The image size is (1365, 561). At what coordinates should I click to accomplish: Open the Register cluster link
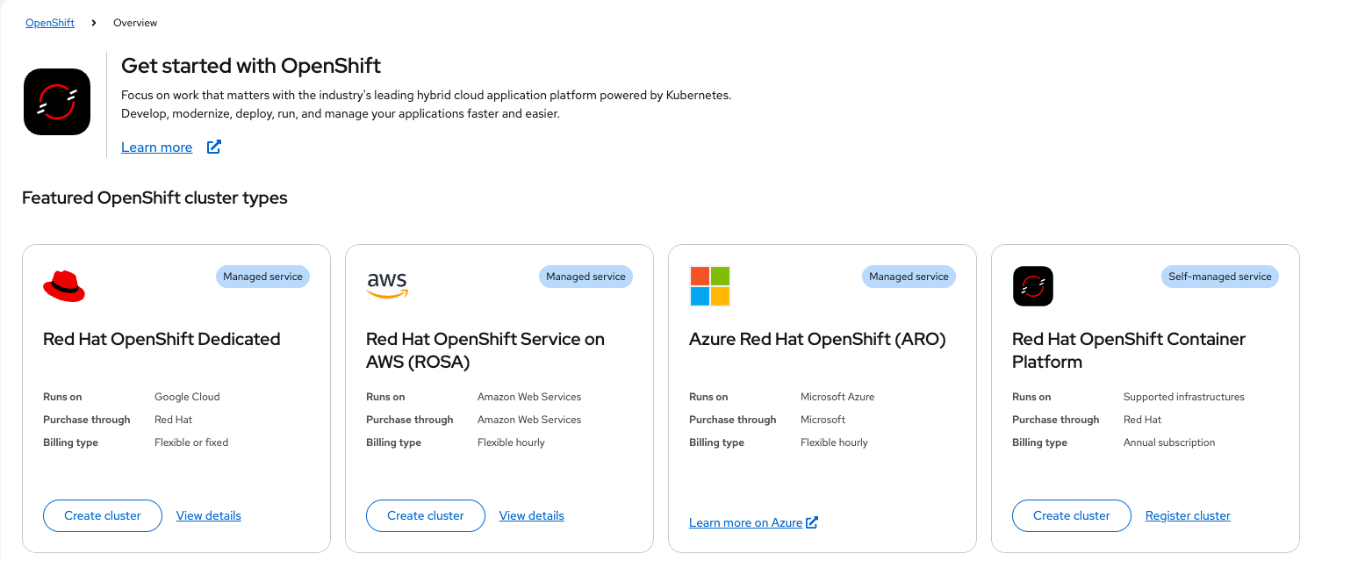click(1188, 515)
